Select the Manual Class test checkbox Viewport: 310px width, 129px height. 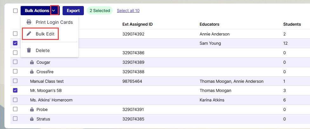pos(15,81)
